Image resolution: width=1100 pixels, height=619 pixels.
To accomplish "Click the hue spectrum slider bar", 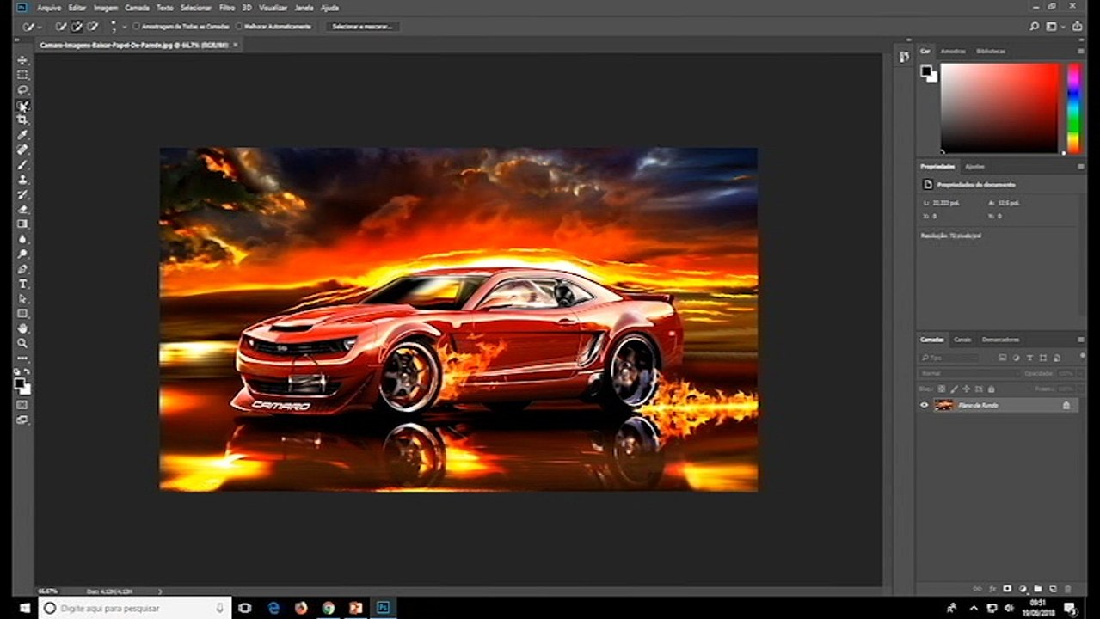I will (1074, 108).
